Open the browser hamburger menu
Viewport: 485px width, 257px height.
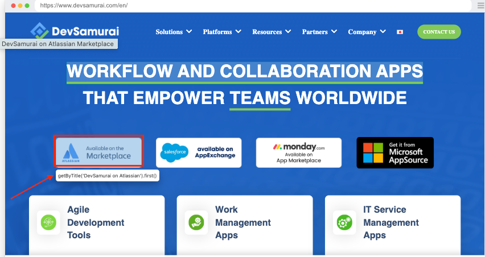pos(481,6)
